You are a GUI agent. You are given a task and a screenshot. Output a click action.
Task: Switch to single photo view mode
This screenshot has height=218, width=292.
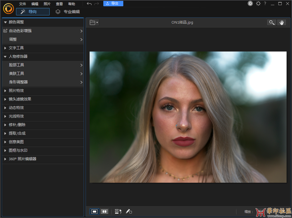(x=94, y=211)
